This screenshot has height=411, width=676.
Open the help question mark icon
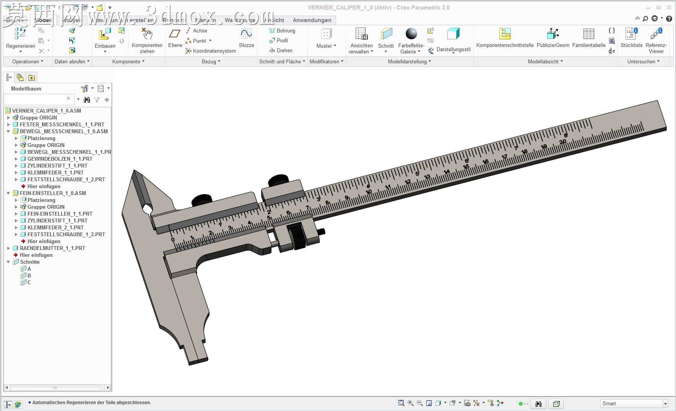click(x=669, y=18)
